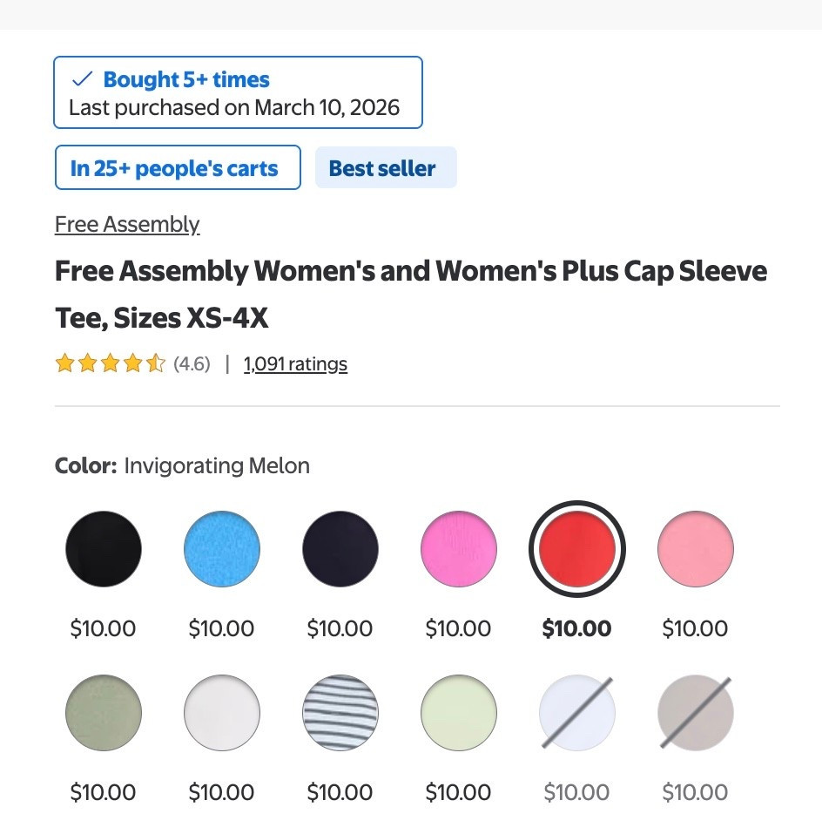Screen dimensions: 822x814
Task: Click the In 25+ people's carts badge
Action: tap(178, 166)
